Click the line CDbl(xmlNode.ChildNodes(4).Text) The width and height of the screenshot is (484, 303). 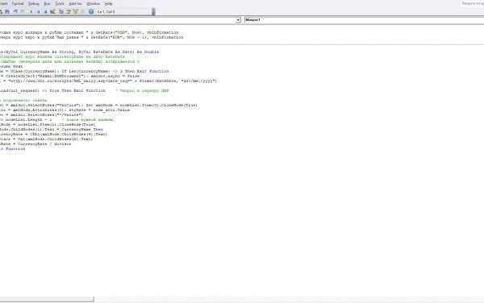pyautogui.click(x=54, y=134)
